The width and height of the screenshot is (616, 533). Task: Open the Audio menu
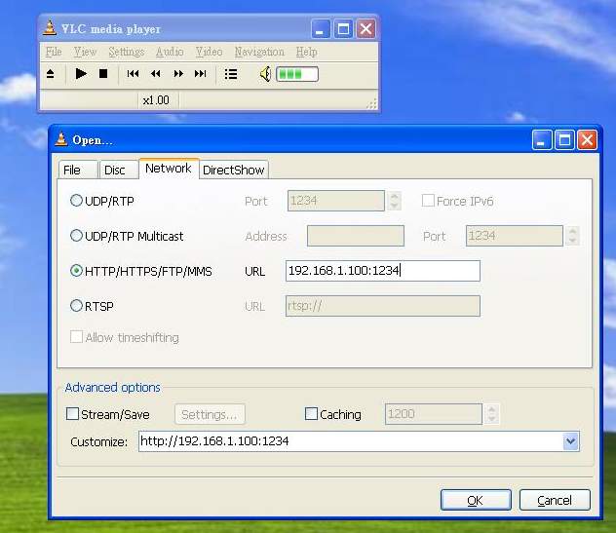[x=170, y=52]
